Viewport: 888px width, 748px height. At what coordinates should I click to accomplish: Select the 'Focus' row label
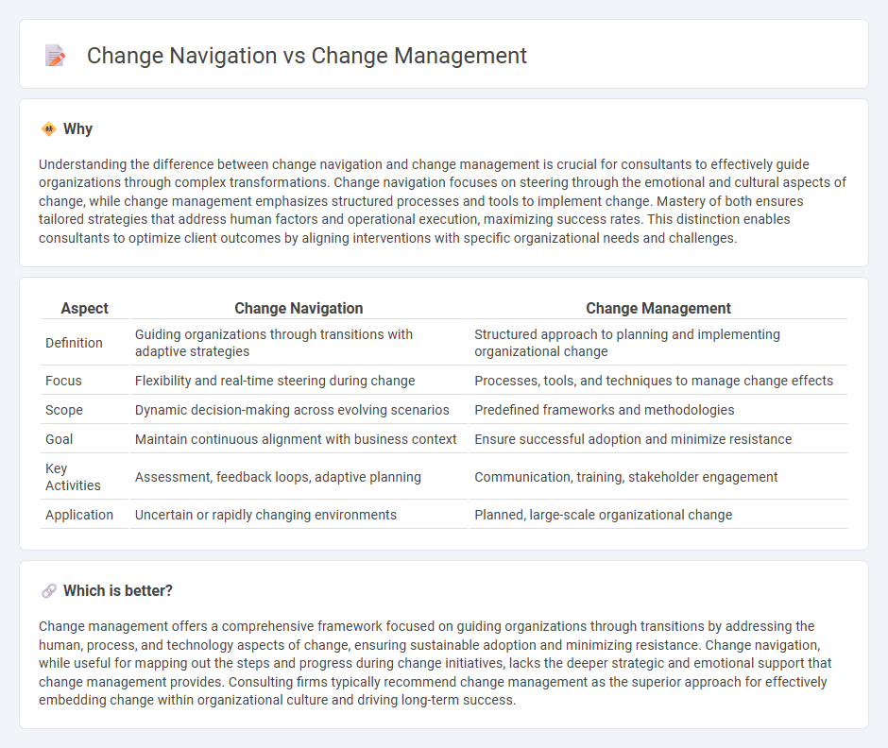(63, 381)
